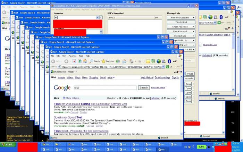This screenshot has height=152, width=243.
Task: Go to Home page icon in frontmost IE window
Action: (x=85, y=61)
